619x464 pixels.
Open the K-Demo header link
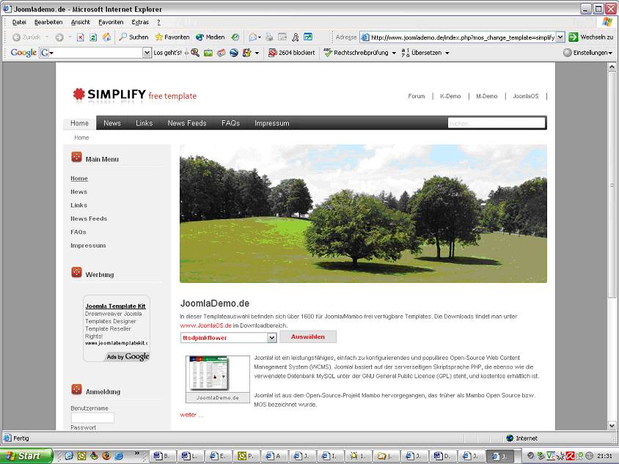(x=450, y=96)
